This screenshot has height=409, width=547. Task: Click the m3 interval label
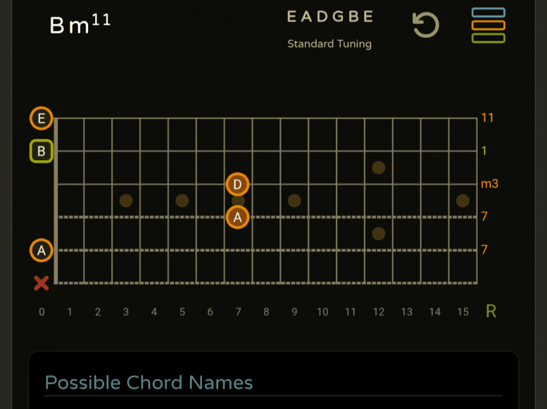click(489, 185)
